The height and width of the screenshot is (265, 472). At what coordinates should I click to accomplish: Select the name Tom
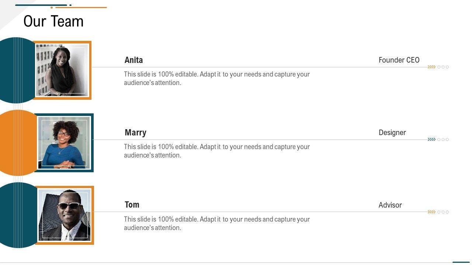pyautogui.click(x=132, y=205)
